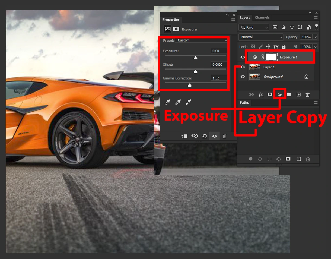The image size is (331, 259).
Task: Stroke path with brush
Action: [260, 159]
